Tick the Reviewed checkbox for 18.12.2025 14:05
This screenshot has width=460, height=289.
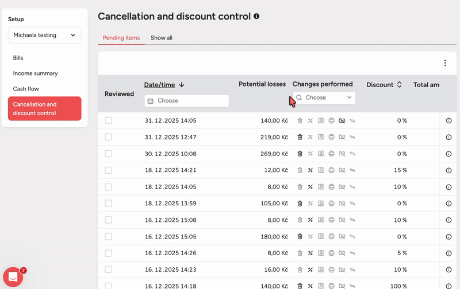[x=109, y=187]
